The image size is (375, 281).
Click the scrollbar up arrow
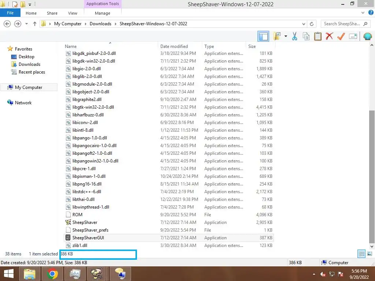click(x=372, y=45)
